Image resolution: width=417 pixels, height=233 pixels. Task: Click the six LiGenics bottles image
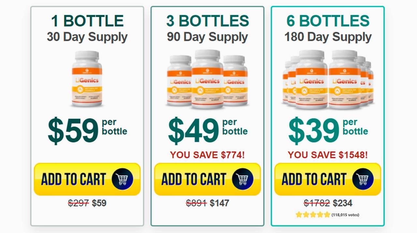pos(328,80)
